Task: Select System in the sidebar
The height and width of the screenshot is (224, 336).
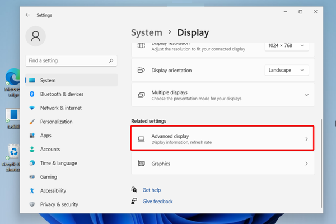Action: pos(48,80)
